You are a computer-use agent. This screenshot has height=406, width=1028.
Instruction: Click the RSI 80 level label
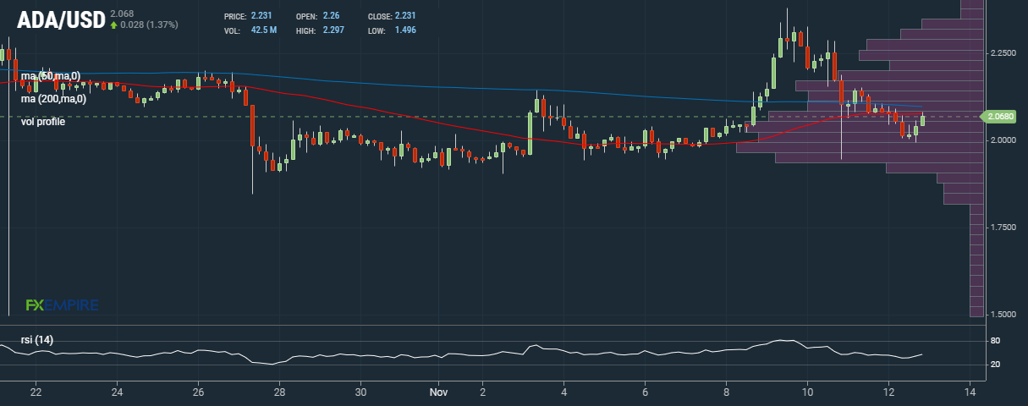coord(995,341)
